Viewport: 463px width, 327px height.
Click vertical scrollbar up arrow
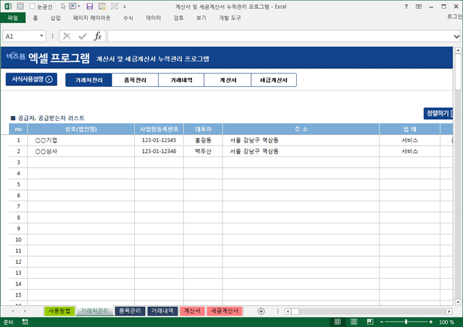tap(458, 50)
